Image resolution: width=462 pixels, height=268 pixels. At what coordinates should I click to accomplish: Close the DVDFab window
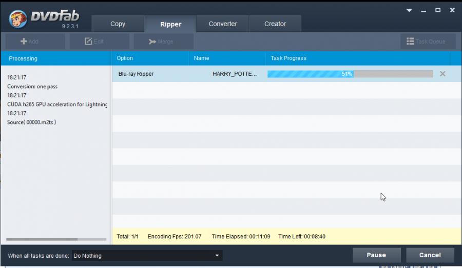[x=452, y=10]
